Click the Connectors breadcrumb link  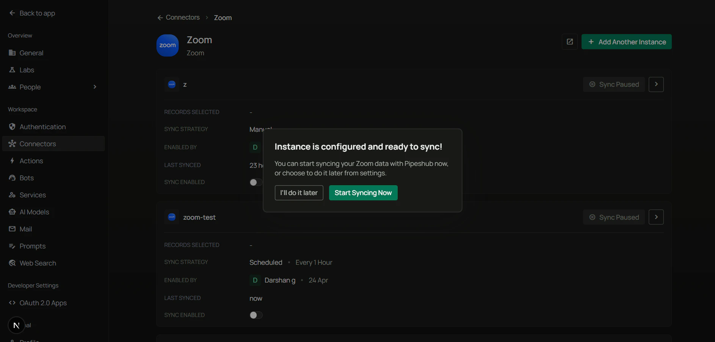tap(183, 17)
